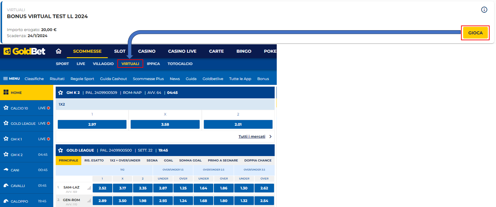
Task: Select the SEGNA tab
Action: (x=152, y=160)
